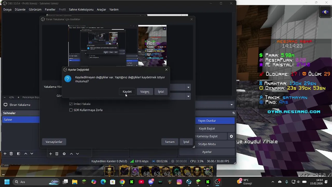The height and width of the screenshot is (187, 332).
Task: Show hidden system tray icons chevron
Action: (x=273, y=182)
